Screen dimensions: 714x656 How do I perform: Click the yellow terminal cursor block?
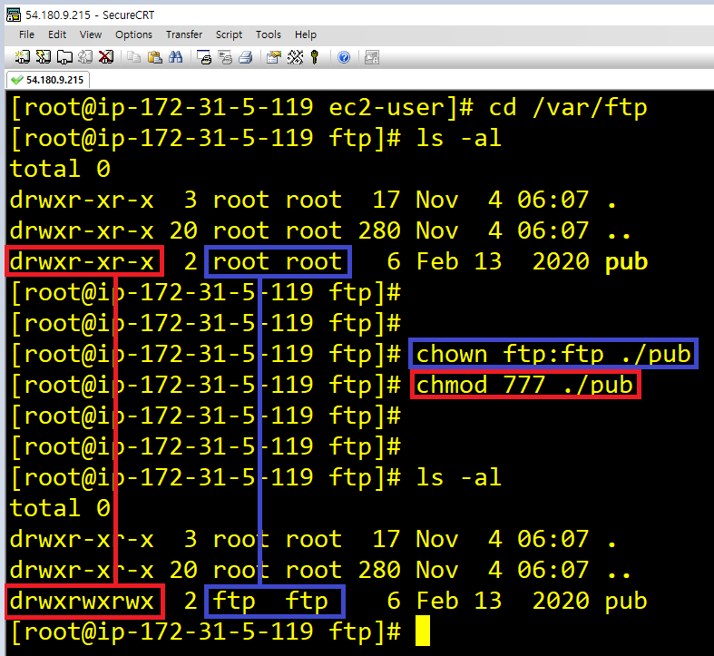(x=423, y=631)
